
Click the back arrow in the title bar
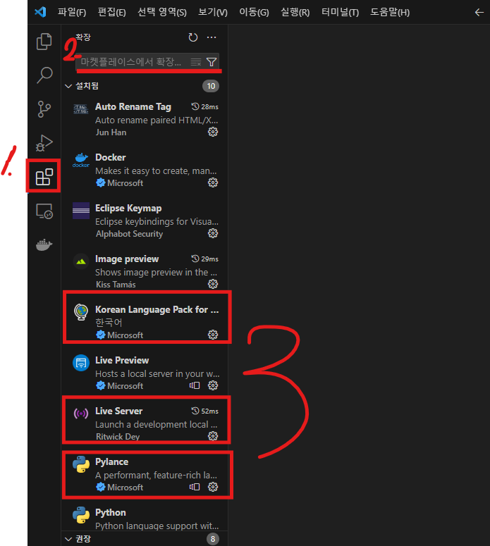pos(479,13)
